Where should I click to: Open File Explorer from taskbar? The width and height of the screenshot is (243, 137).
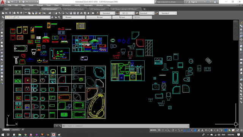(20, 135)
